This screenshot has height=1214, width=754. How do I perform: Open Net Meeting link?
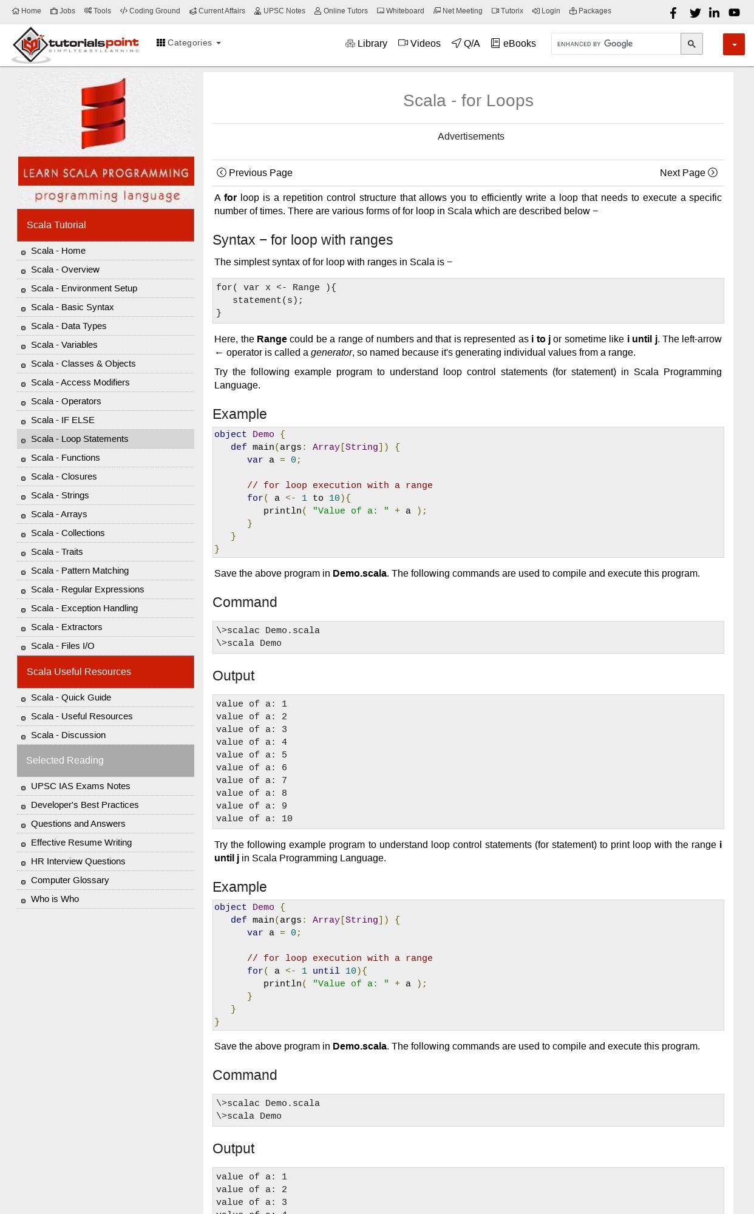(458, 11)
